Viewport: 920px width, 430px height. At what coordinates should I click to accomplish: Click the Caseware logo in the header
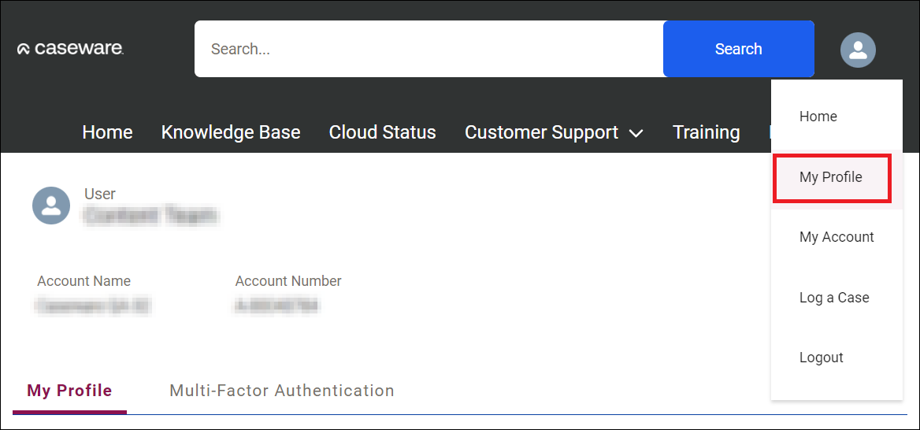point(70,49)
